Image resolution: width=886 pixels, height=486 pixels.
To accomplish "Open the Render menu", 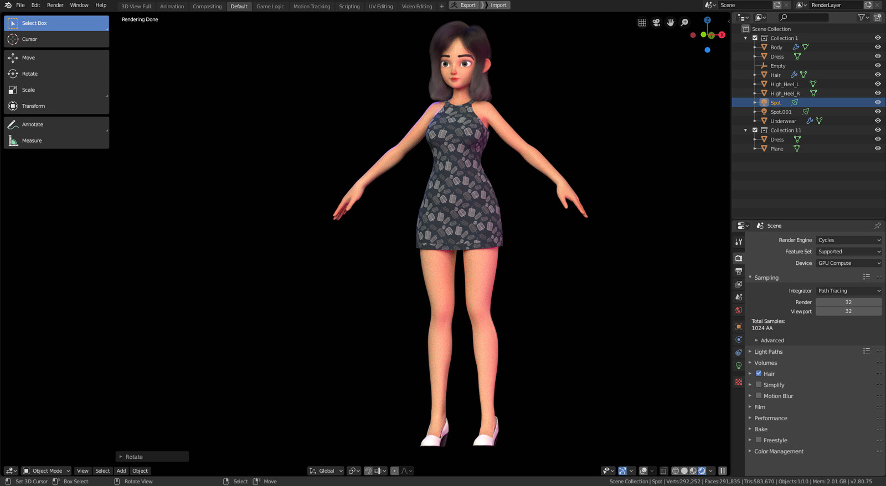I will click(55, 5).
